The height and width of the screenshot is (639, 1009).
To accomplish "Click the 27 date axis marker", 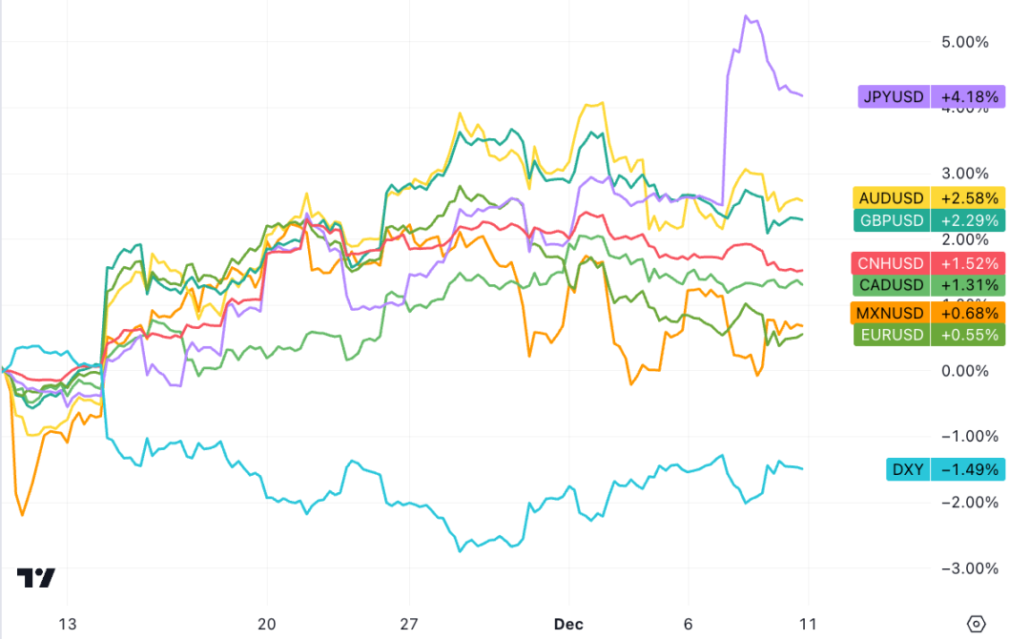I will (x=408, y=624).
